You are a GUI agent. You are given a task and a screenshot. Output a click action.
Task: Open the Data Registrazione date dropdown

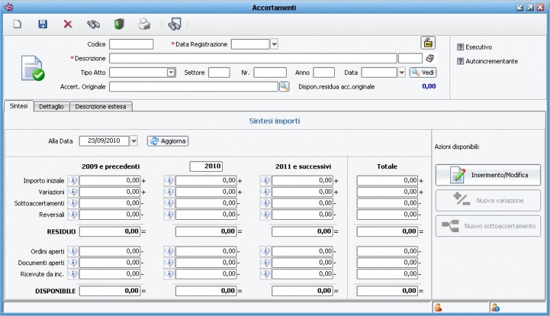coord(274,45)
